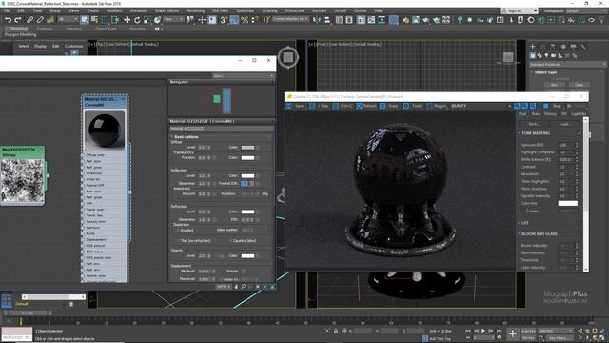This screenshot has width=609, height=343.
Task: Click the Bitmap map node thumbnail
Action: click(x=23, y=180)
